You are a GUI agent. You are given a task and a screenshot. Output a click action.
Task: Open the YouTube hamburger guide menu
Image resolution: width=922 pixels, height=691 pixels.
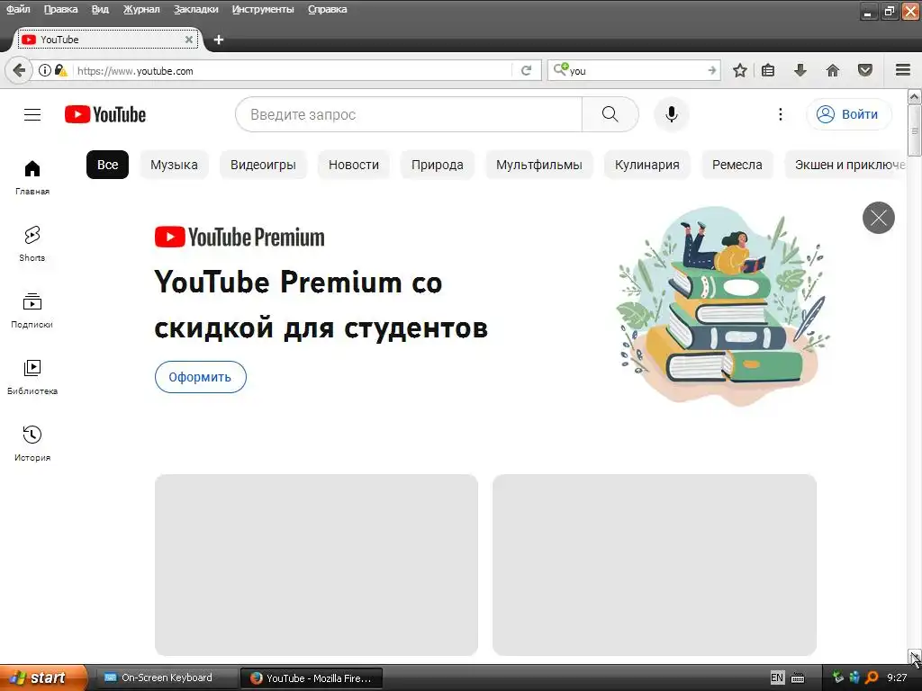32,114
